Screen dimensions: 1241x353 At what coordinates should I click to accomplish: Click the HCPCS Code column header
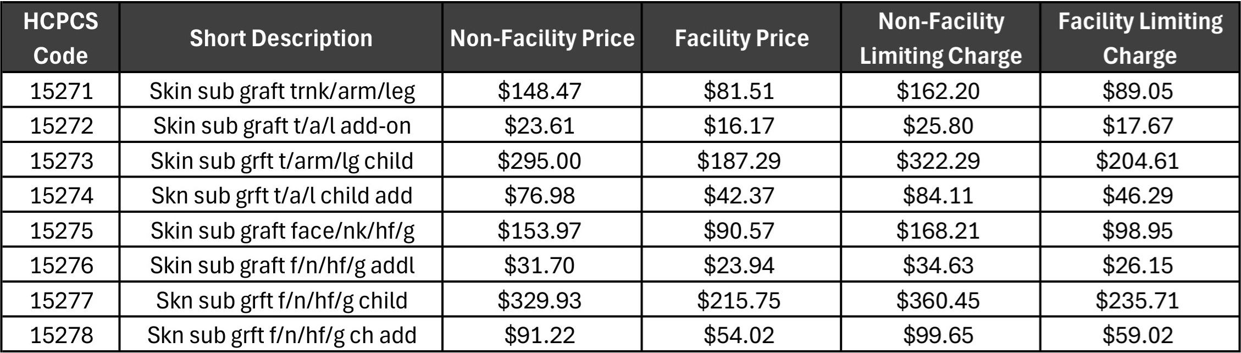tap(60, 38)
